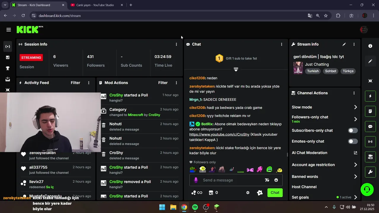Insert the green frog emote
Screen dimensions: 379x213
point(193,170)
